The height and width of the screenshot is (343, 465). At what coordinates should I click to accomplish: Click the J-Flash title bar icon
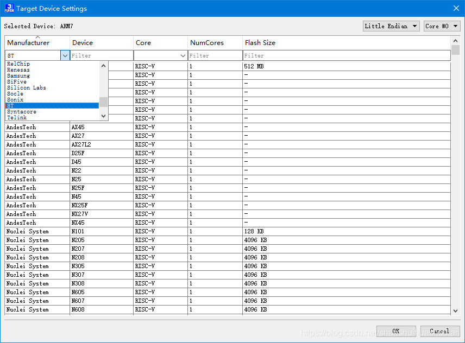tap(9, 8)
